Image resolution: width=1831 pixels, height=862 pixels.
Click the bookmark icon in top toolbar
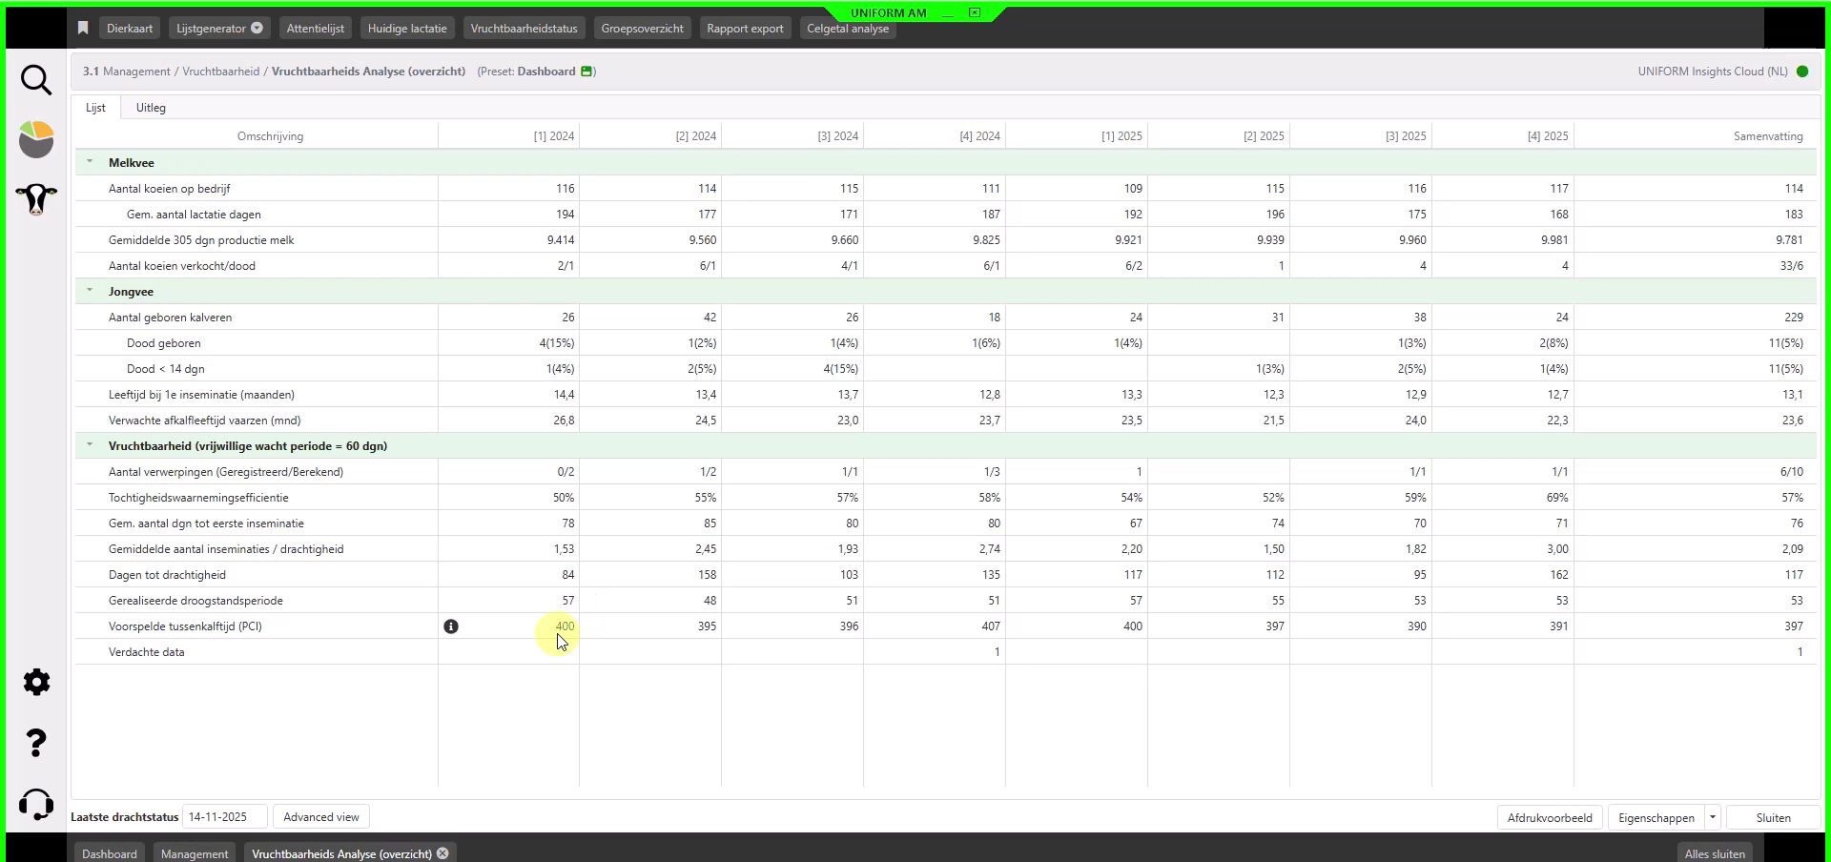tap(83, 29)
